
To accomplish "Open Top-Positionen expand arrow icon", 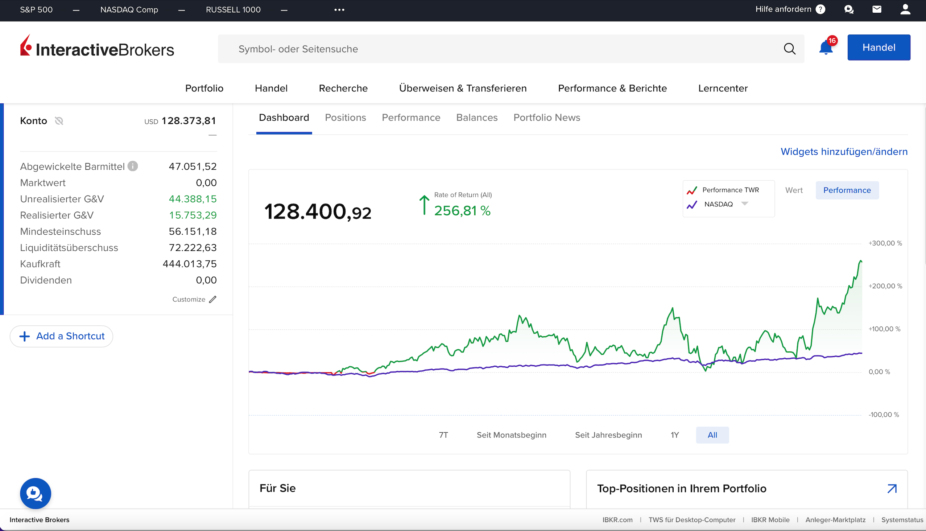I will click(x=892, y=489).
